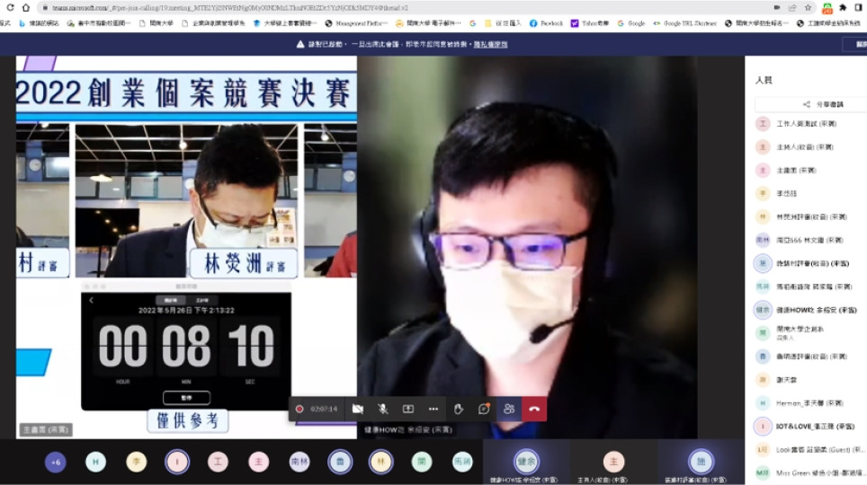Show the +6 overflow participants
This screenshot has width=867, height=485.
pos(55,462)
